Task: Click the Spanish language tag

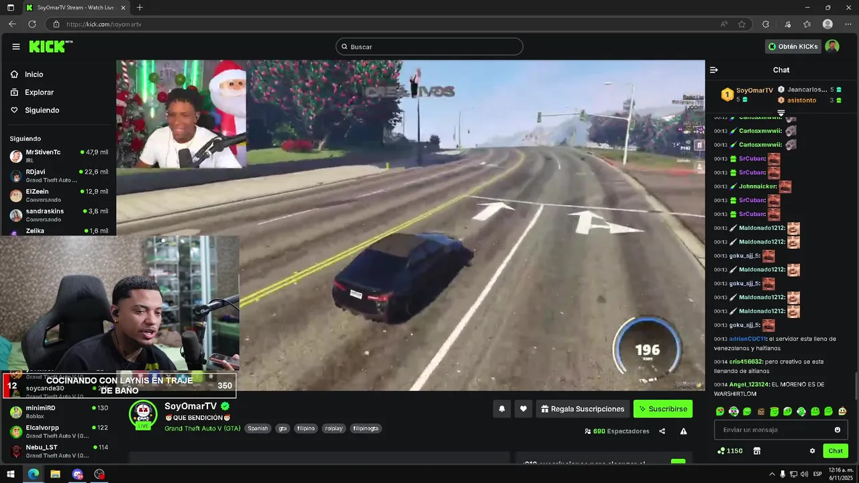Action: click(258, 428)
